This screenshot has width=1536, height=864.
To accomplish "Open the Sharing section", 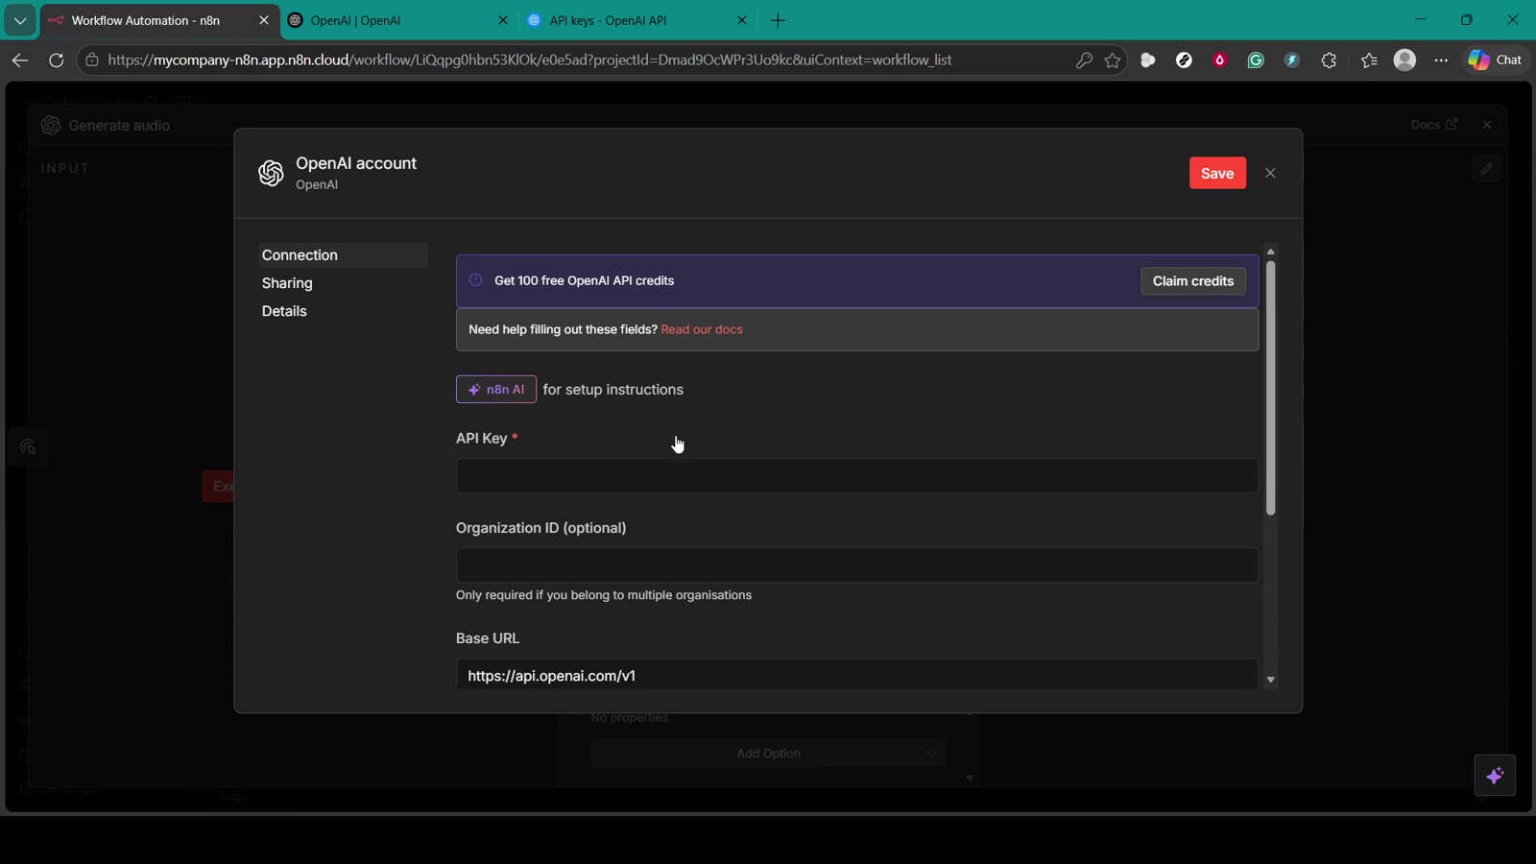I will click(287, 283).
